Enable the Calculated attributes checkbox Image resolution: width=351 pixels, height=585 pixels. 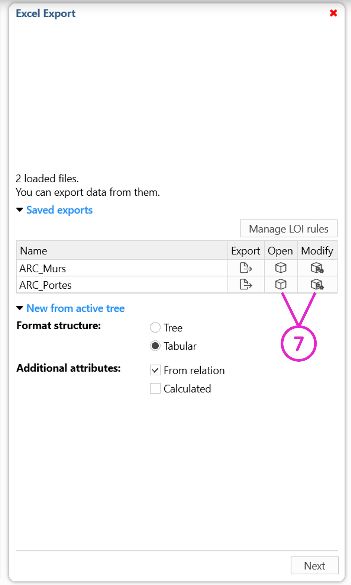click(155, 389)
